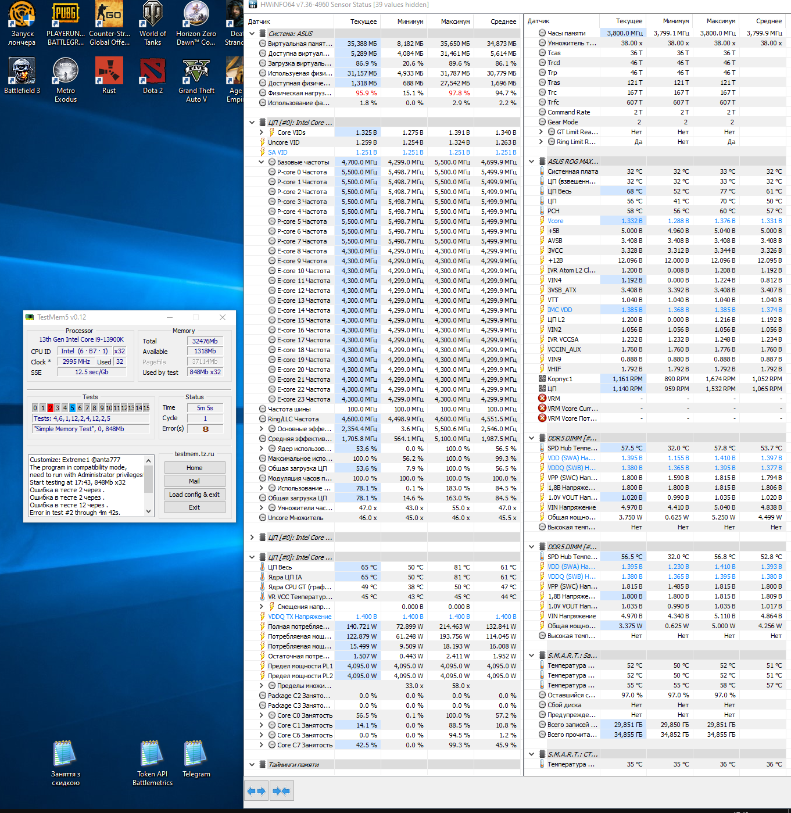791x813 pixels.
Task: Select the Dota 2 desktop shortcut
Action: [153, 76]
